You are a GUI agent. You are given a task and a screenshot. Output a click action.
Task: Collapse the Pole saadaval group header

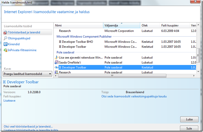point(65,52)
